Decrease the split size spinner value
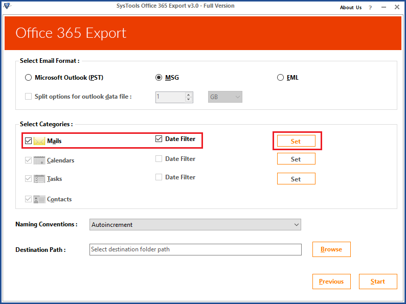Screen dimensions: 406x304 (x=189, y=99)
